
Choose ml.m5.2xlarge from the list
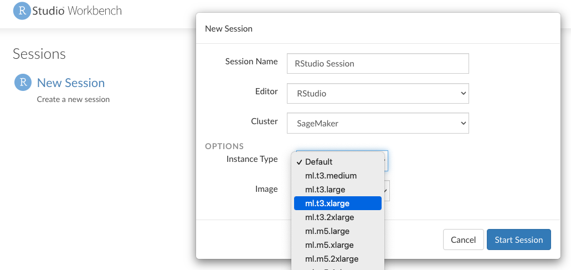click(x=338, y=259)
